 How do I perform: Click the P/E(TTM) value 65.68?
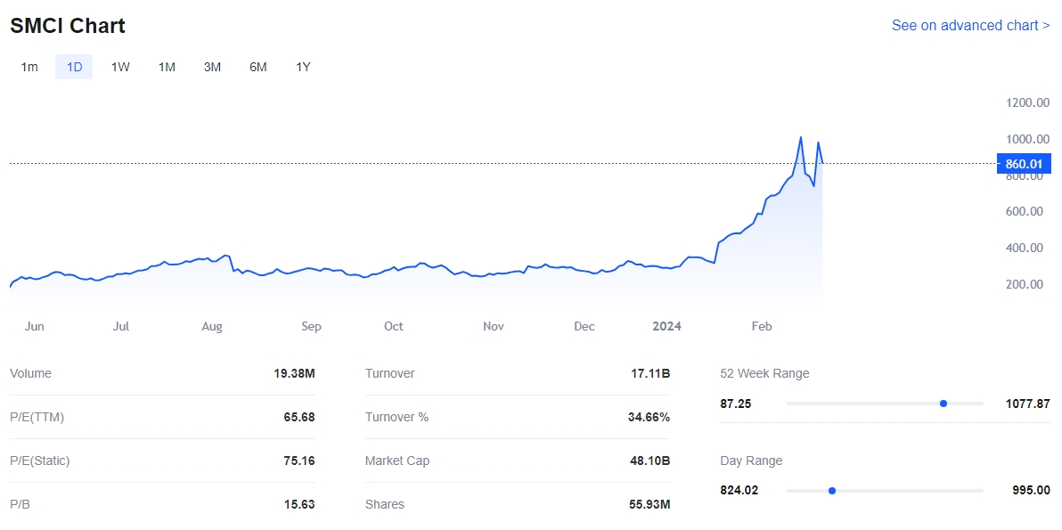point(298,418)
